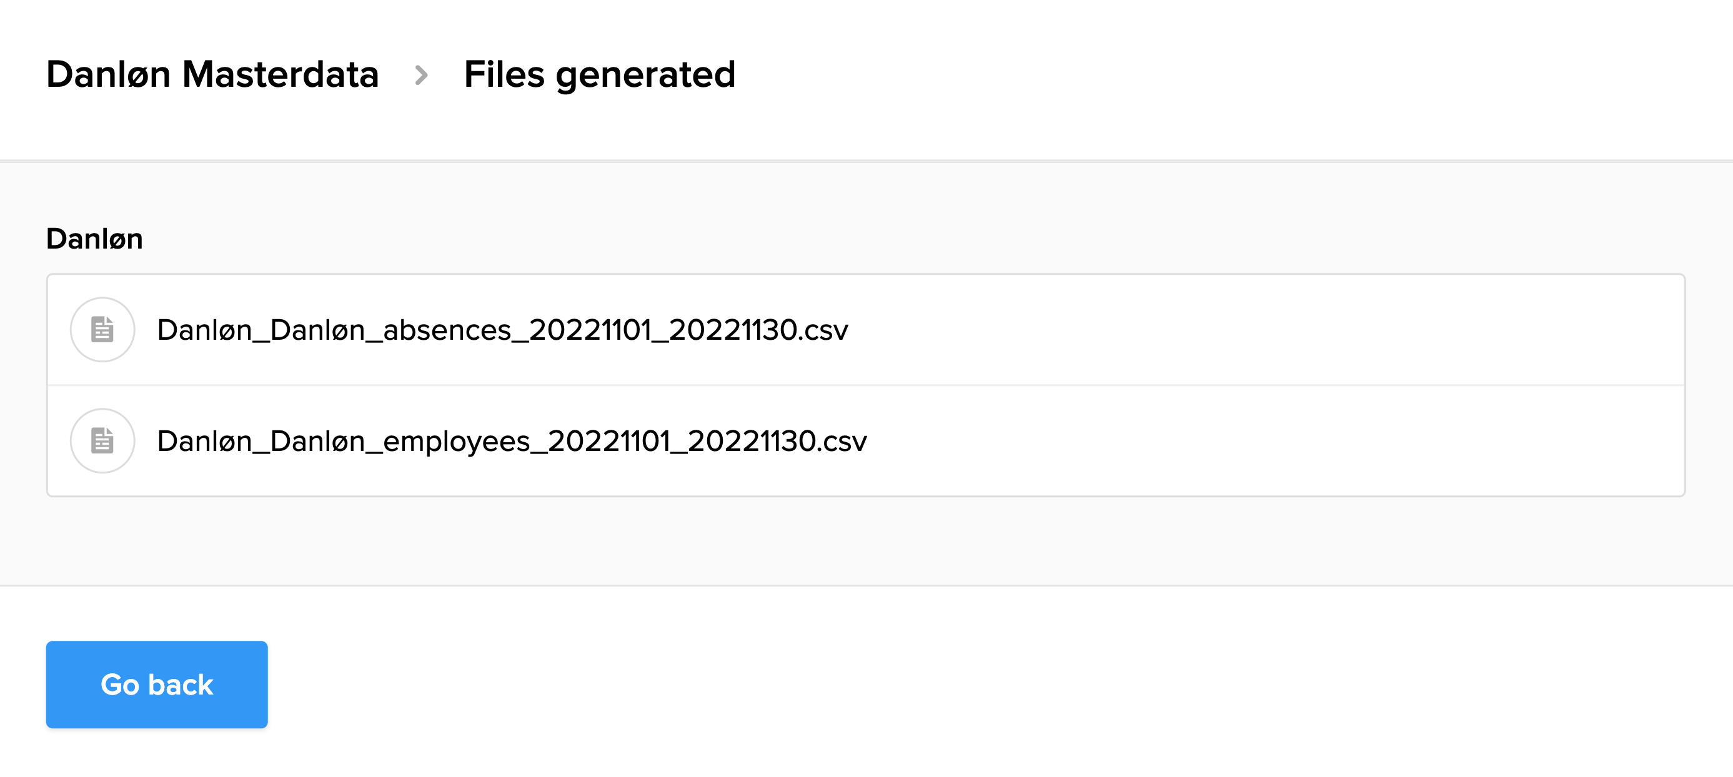
Task: Click the word 'generated' in the page title
Action: tap(645, 76)
